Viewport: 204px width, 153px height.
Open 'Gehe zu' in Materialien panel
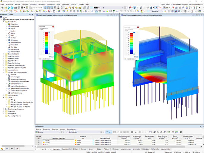click(x=38, y=129)
